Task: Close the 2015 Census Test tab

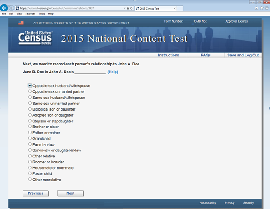Action: pos(174,8)
